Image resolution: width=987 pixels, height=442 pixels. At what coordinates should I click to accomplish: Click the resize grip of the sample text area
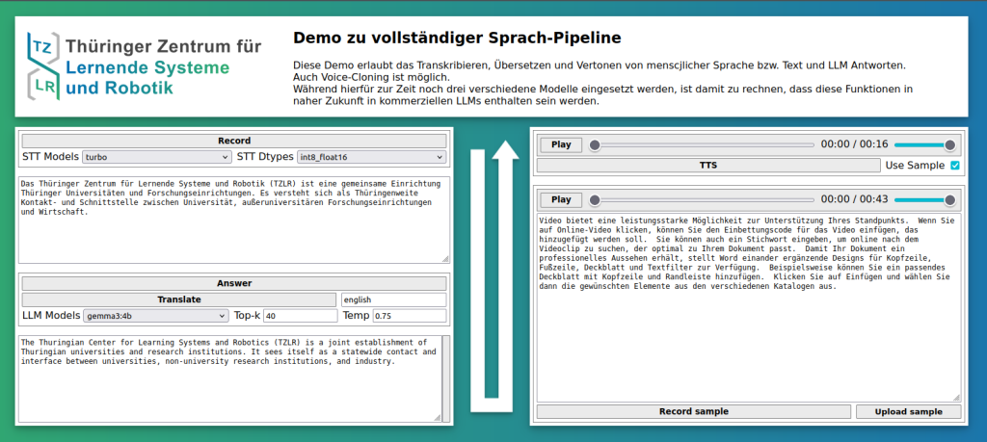(x=957, y=398)
